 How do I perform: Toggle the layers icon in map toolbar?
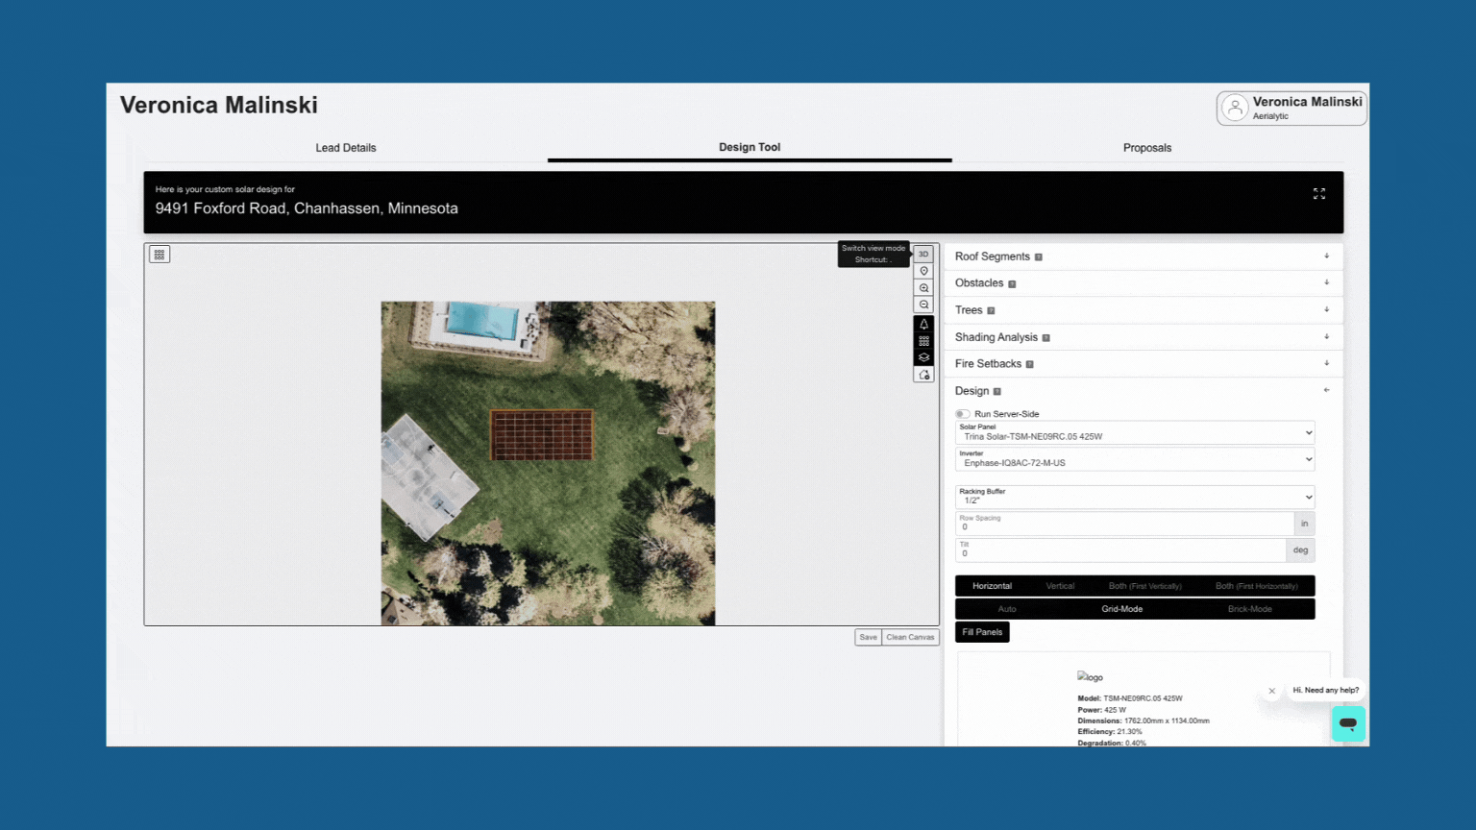coord(923,357)
